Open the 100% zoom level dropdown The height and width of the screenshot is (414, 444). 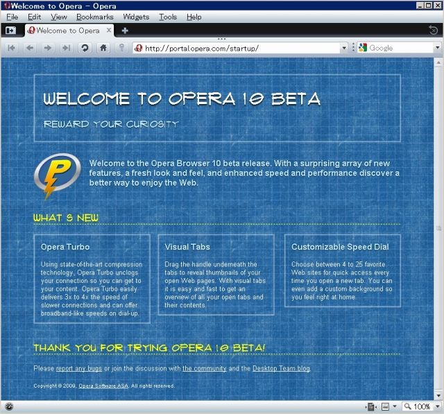[x=438, y=406]
